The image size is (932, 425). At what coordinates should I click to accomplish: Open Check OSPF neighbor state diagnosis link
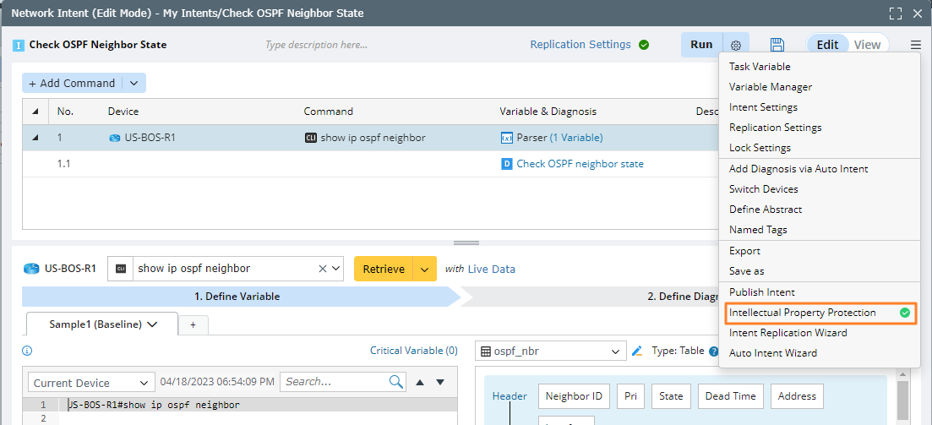point(580,164)
